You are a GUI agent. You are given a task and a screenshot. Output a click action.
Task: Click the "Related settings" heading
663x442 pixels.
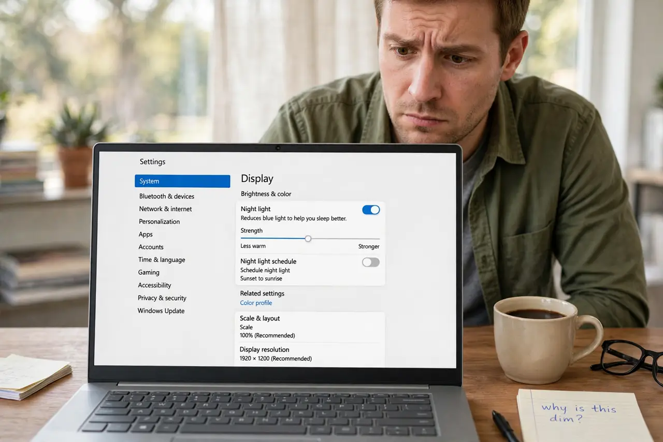coord(262,293)
